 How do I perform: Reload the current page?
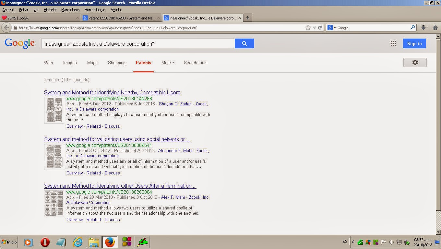point(320,28)
